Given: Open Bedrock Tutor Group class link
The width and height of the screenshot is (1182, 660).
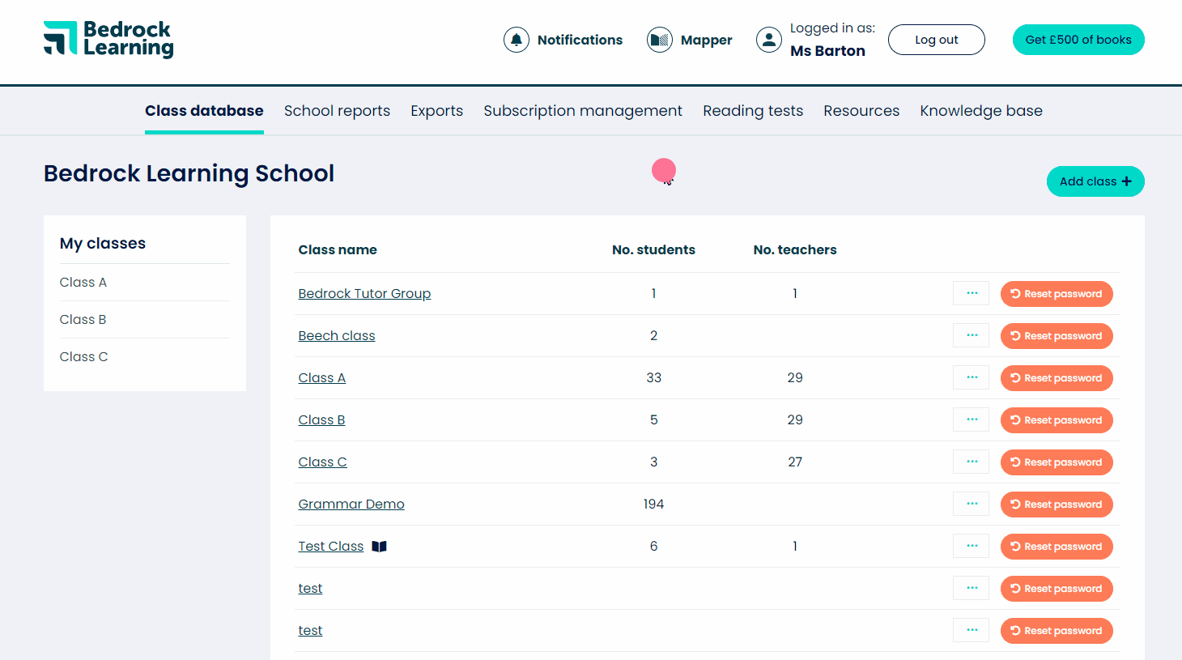Looking at the screenshot, I should click(364, 293).
